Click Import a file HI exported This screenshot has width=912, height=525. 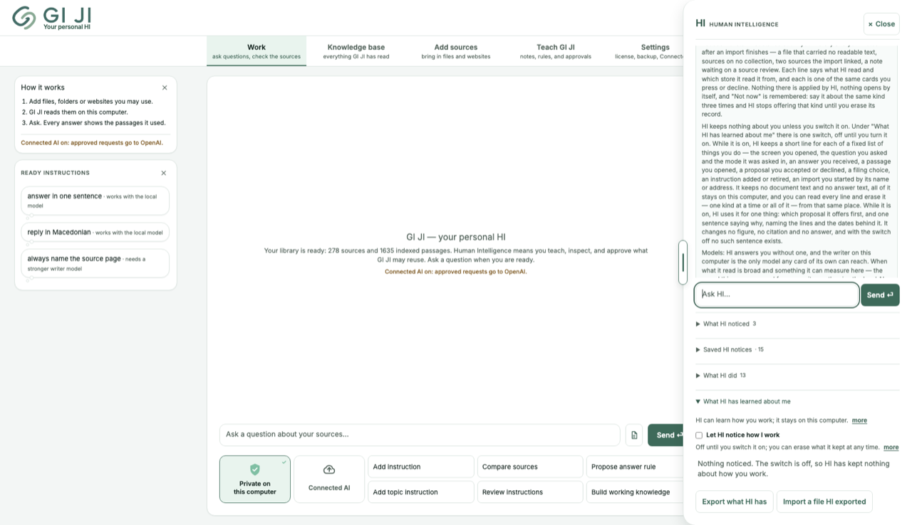coord(824,502)
